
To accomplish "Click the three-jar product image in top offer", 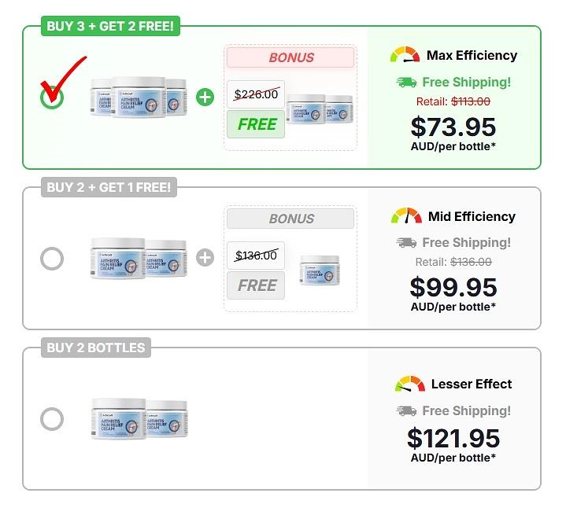I will pyautogui.click(x=139, y=97).
